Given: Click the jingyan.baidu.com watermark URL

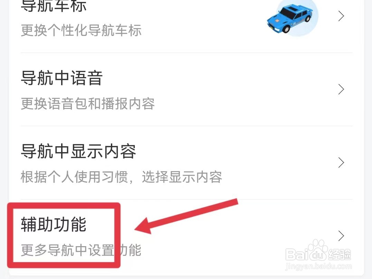Looking at the screenshot, I should click(318, 266).
